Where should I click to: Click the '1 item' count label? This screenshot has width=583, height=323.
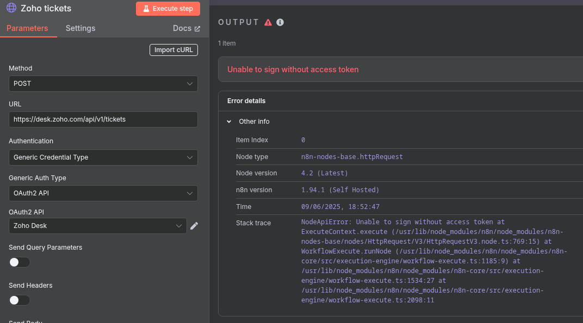pyautogui.click(x=227, y=43)
